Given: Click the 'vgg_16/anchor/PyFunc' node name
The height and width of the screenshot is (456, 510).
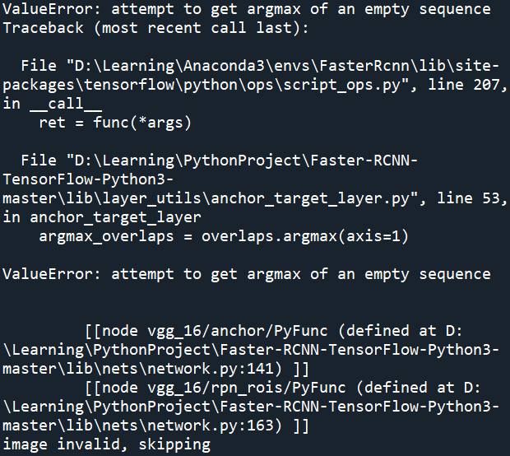Looking at the screenshot, I should 237,331.
